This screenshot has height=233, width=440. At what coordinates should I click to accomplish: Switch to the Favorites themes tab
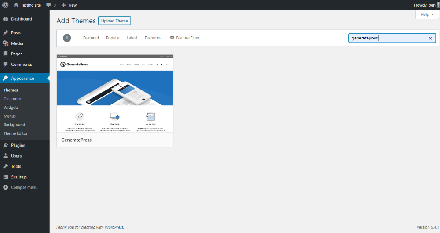point(153,38)
